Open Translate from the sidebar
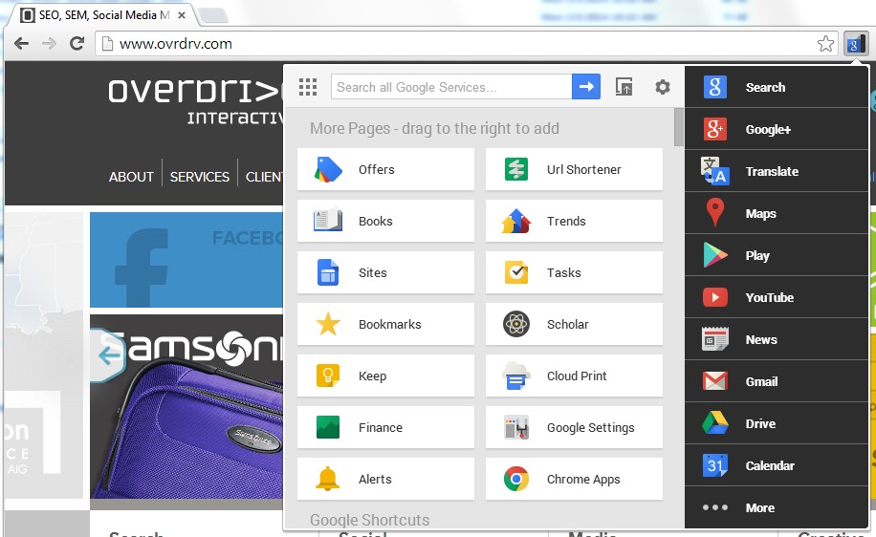Screen dimensions: 876x537 coord(776,171)
